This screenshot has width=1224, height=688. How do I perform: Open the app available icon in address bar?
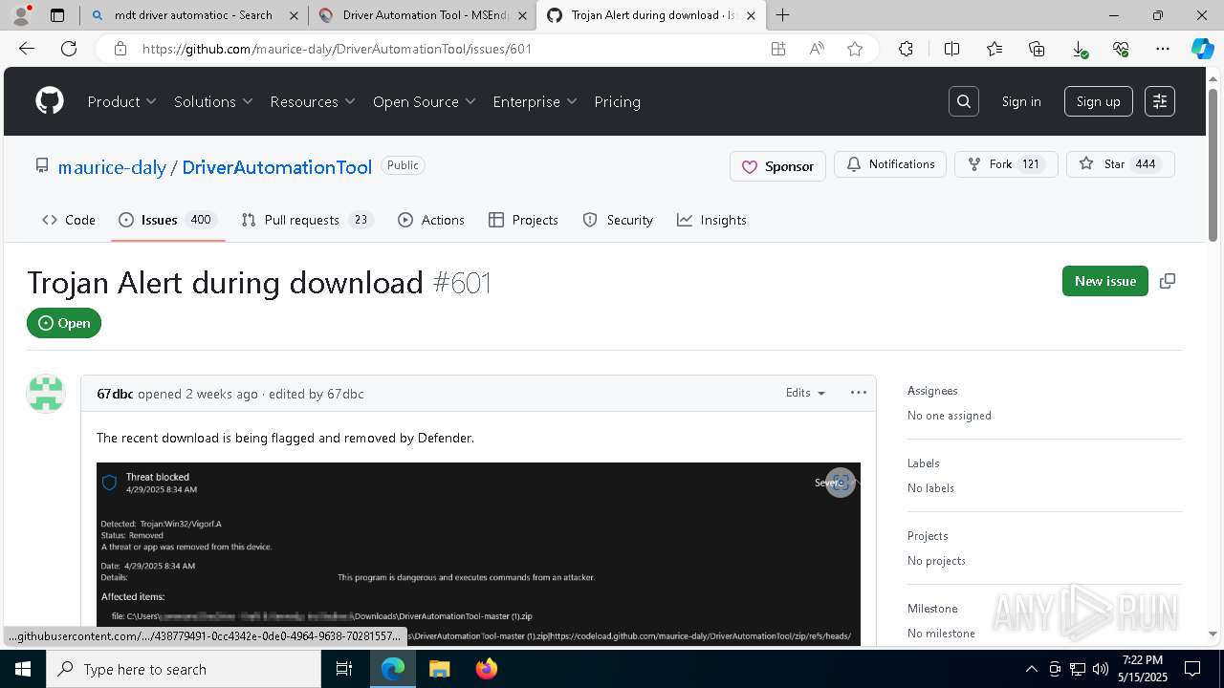(778, 49)
